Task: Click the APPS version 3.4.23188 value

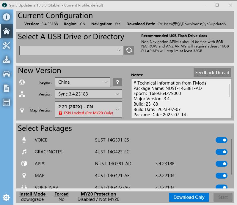Action: [x=165, y=164]
